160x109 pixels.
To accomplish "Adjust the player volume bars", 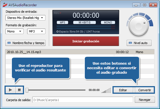I will click(x=106, y=90).
